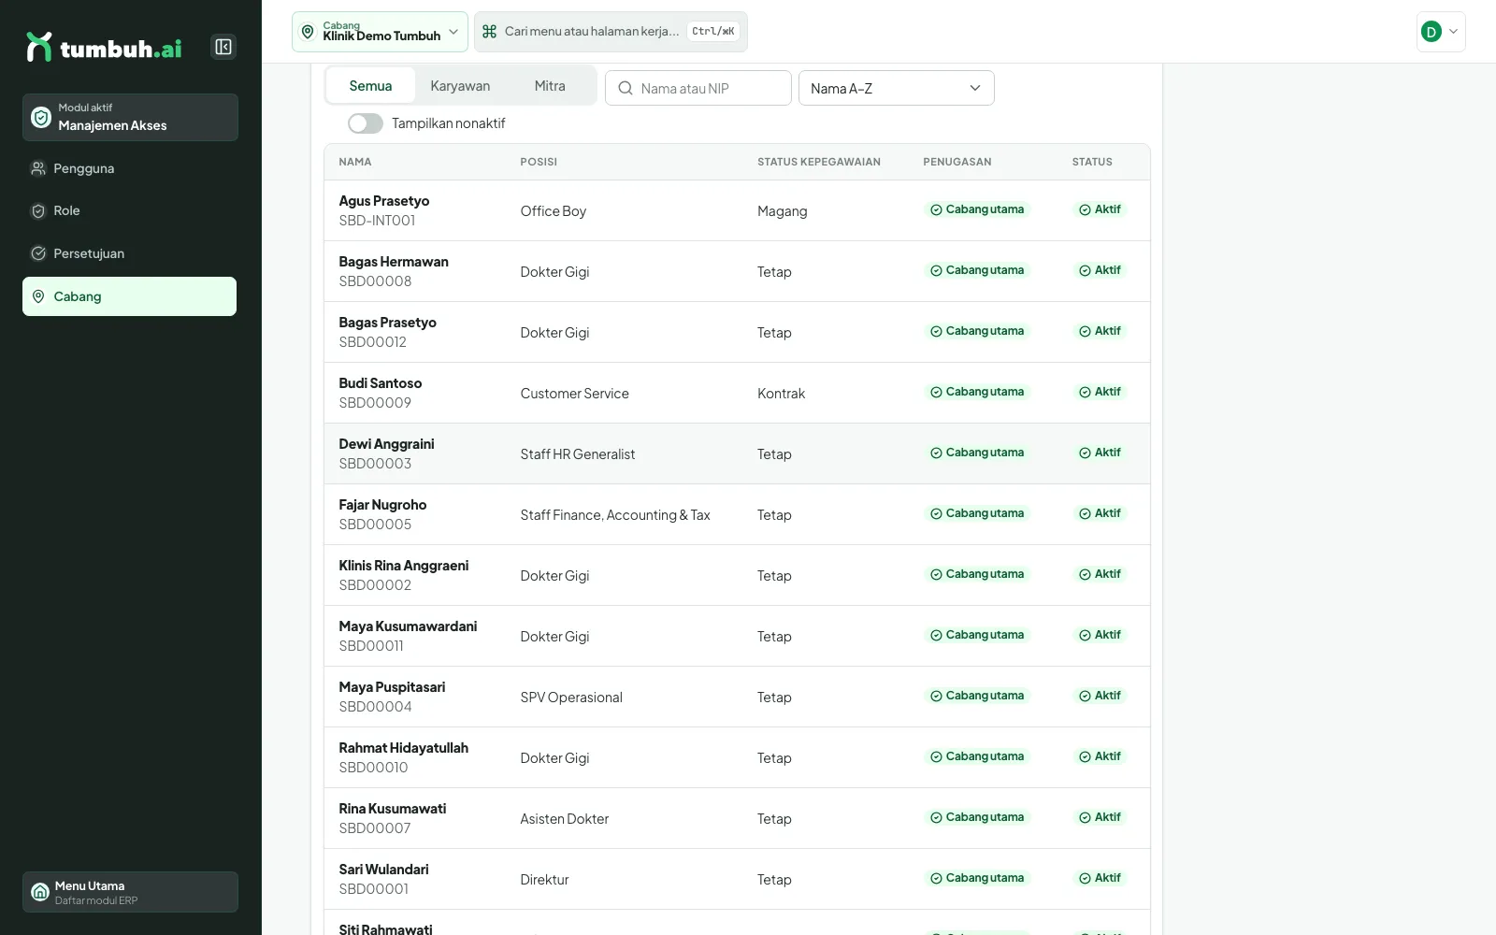The width and height of the screenshot is (1496, 935).
Task: Select the Dewi Anggraini name
Action: [386, 444]
